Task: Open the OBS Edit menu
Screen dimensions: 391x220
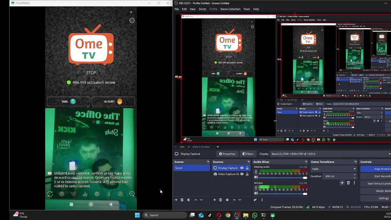Action: pyautogui.click(x=184, y=9)
